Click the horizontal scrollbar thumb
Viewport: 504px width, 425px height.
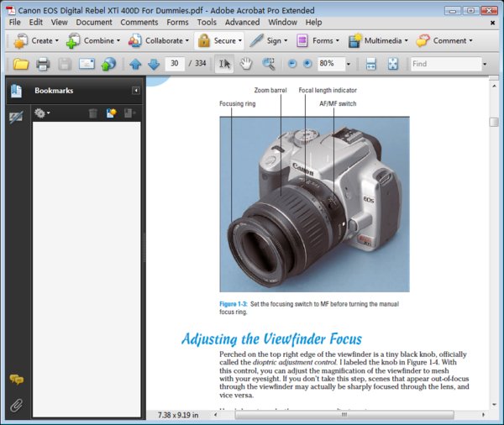344,415
